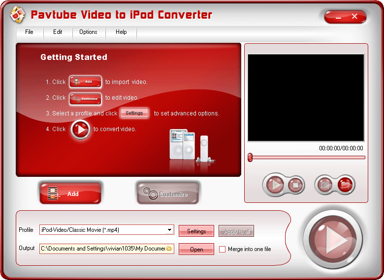Take a snapshot with camera icon
384x280 pixels.
(325, 185)
